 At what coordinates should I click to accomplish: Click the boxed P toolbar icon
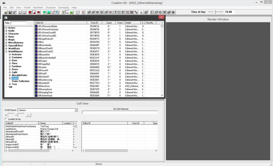click(x=123, y=12)
